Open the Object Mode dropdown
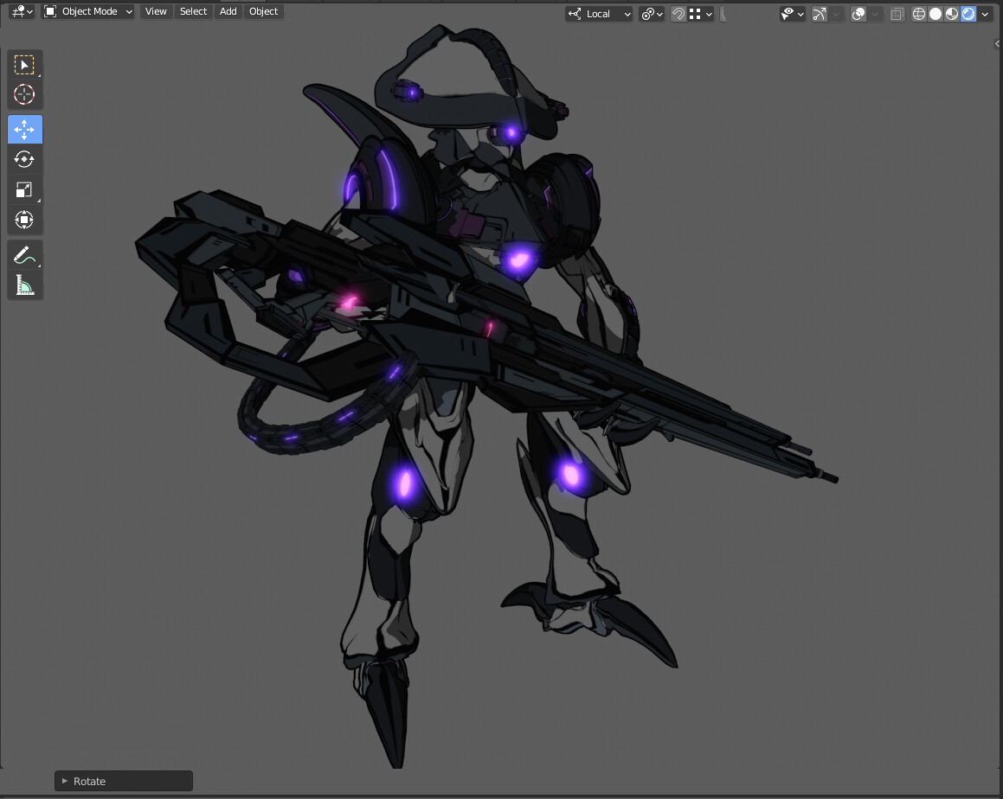Image resolution: width=1003 pixels, height=799 pixels. (x=87, y=11)
